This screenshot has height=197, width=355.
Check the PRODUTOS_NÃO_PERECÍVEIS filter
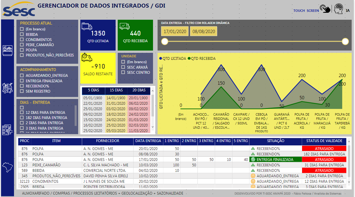pyautogui.click(x=22, y=55)
